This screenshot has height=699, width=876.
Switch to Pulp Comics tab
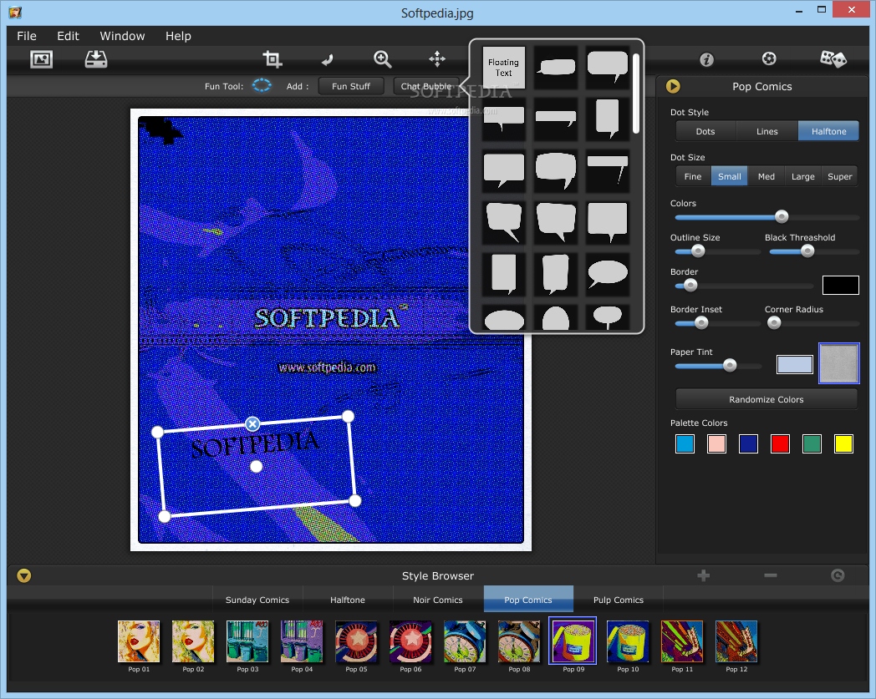(619, 600)
